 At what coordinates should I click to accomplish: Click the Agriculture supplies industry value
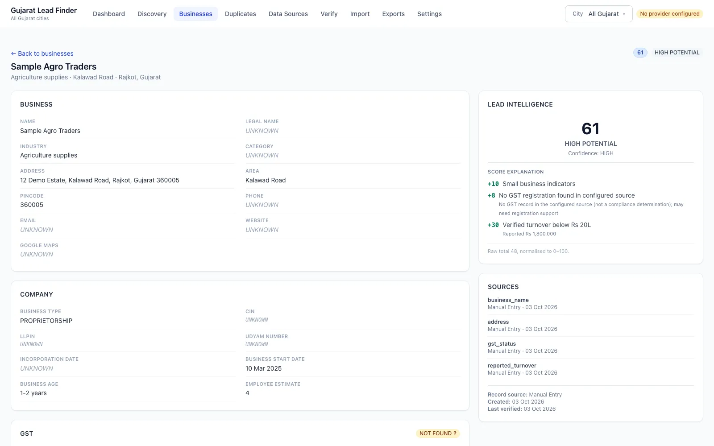coord(49,155)
